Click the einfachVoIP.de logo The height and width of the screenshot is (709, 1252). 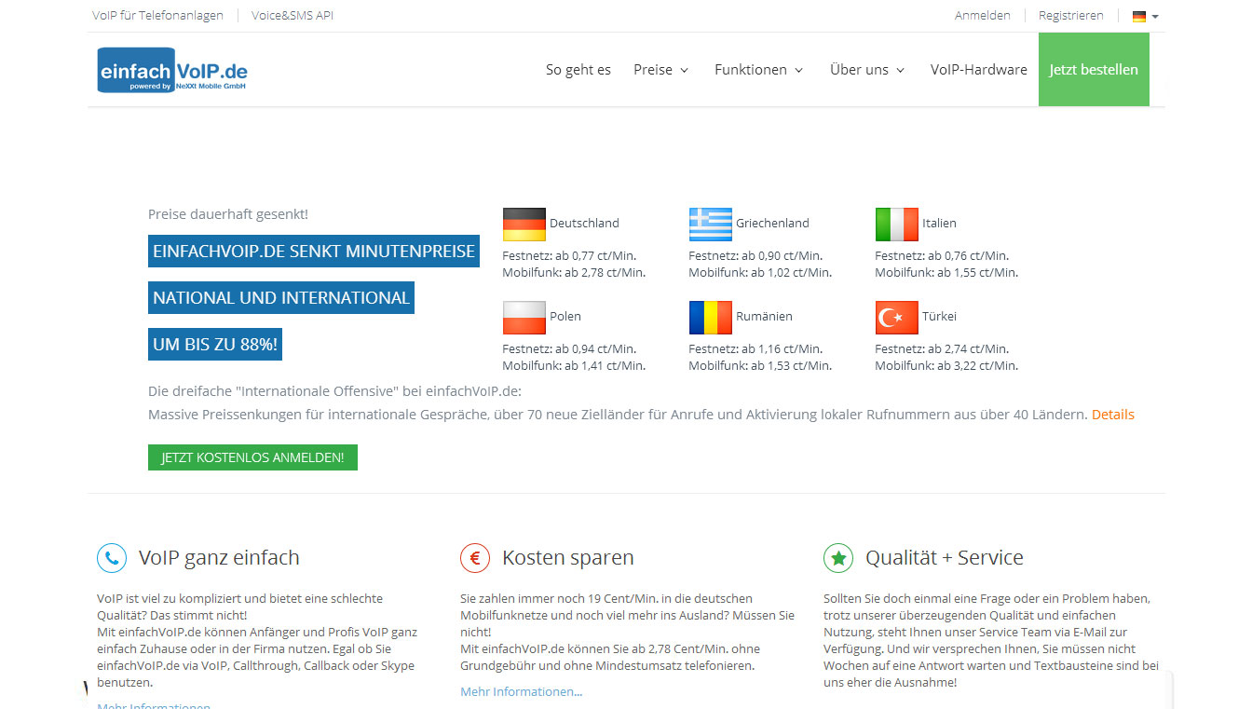click(x=172, y=70)
